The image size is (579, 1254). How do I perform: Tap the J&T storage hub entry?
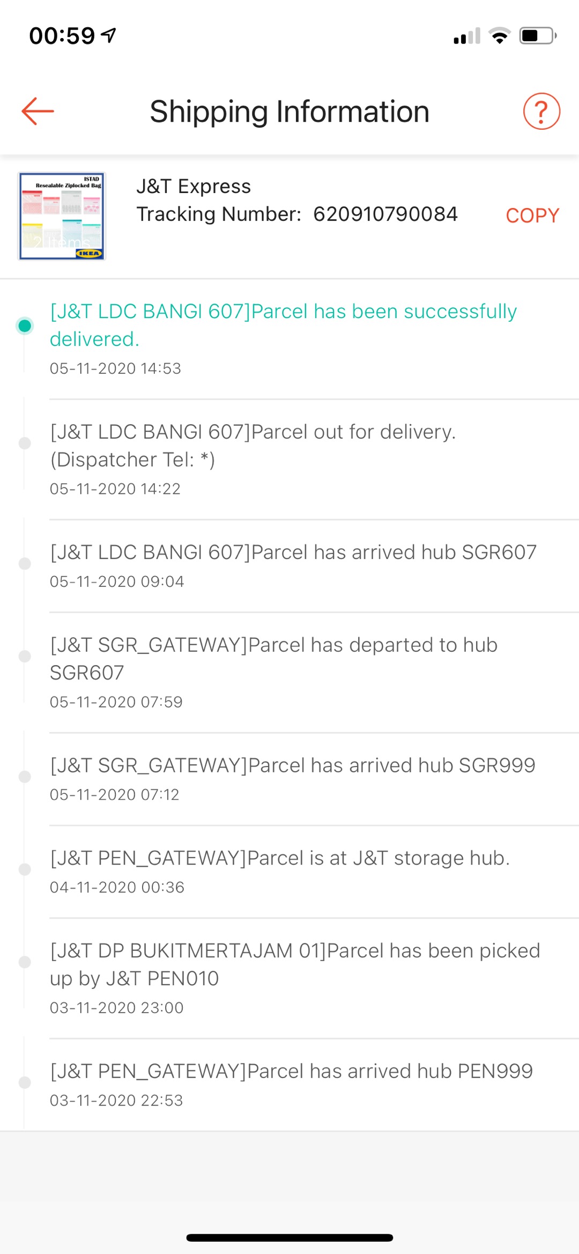pyautogui.click(x=280, y=858)
